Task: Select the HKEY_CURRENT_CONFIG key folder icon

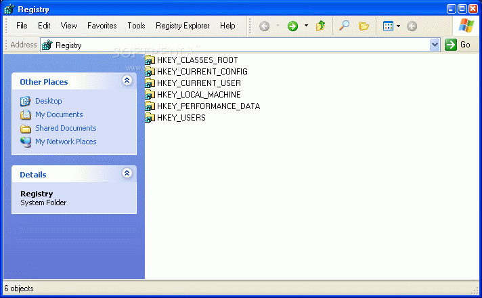Action: [150, 71]
